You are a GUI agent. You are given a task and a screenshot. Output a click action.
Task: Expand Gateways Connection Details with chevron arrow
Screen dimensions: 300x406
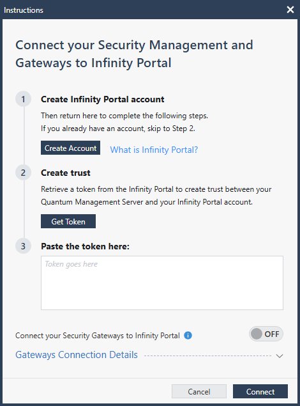(280, 355)
